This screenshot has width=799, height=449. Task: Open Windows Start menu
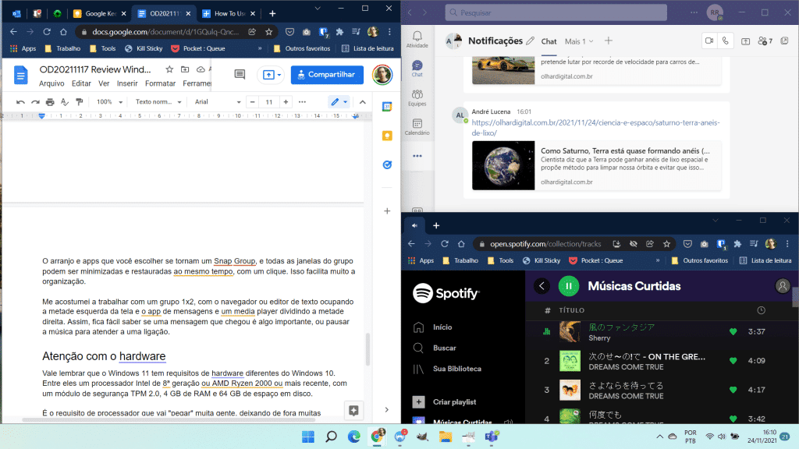click(307, 437)
